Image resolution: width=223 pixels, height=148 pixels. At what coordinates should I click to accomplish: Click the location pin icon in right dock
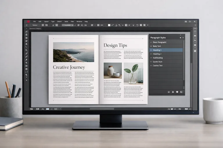195,31
